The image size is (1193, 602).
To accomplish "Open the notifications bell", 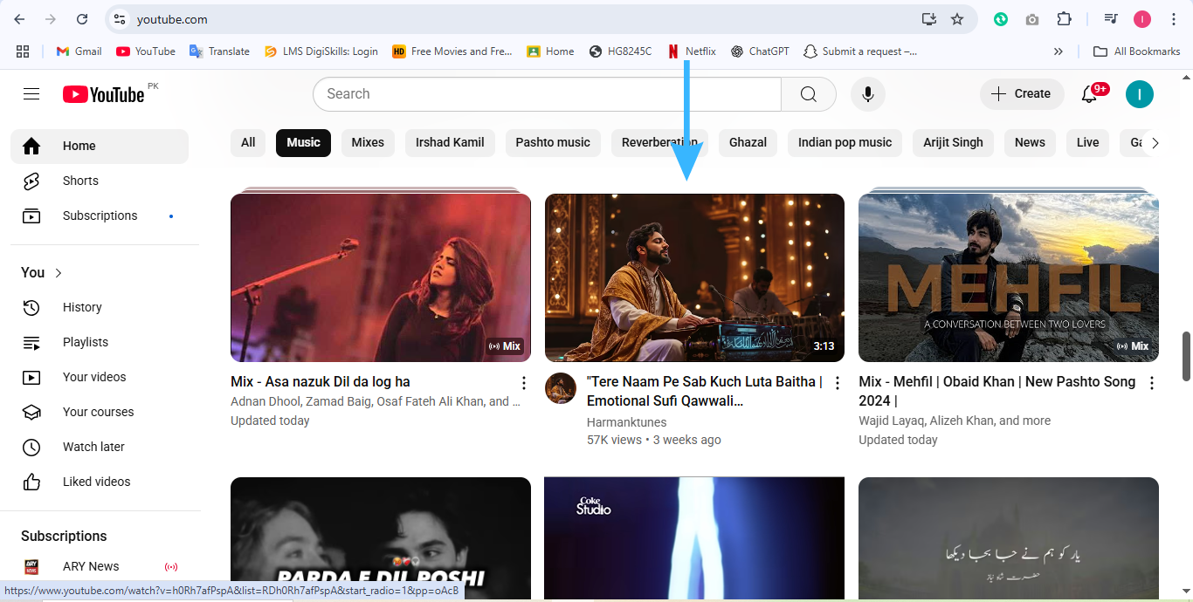I will coord(1089,94).
